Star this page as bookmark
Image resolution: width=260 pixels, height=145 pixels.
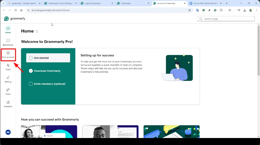(x=190, y=10)
